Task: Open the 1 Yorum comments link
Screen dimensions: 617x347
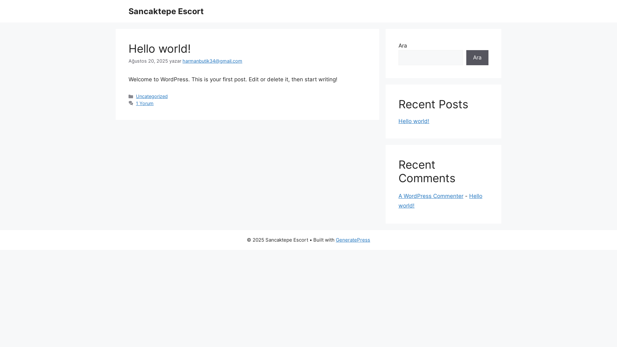Action: (145, 103)
